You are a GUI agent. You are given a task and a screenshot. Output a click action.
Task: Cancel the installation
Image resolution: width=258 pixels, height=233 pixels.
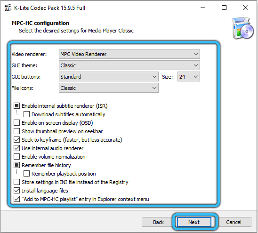pyautogui.click(x=234, y=222)
